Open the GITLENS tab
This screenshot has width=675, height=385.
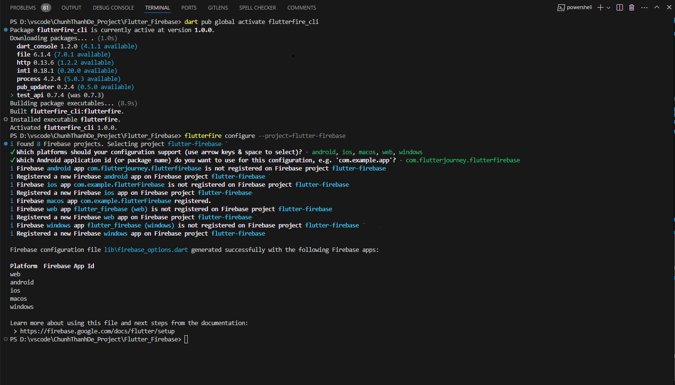click(218, 8)
